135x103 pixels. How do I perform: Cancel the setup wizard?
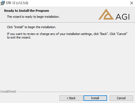(121, 98)
